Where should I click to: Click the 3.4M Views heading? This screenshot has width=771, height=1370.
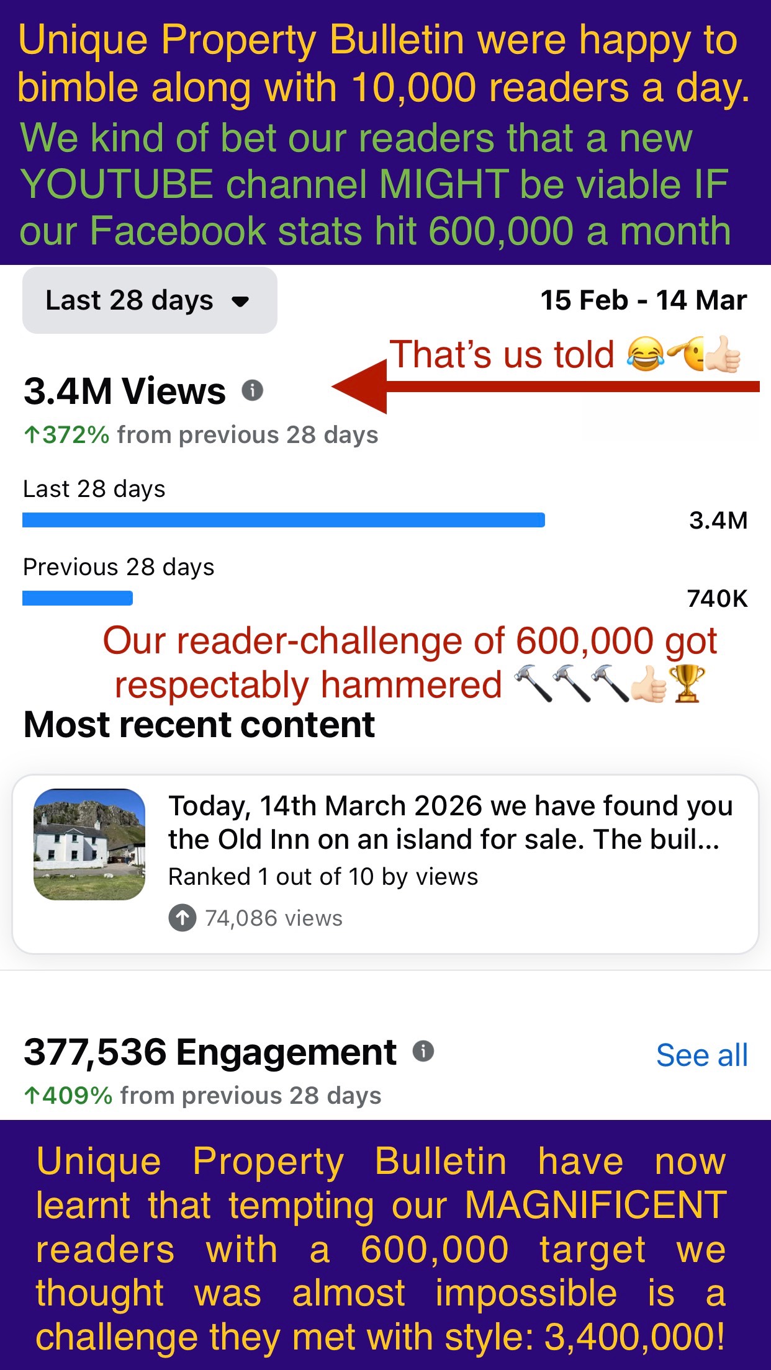click(125, 392)
